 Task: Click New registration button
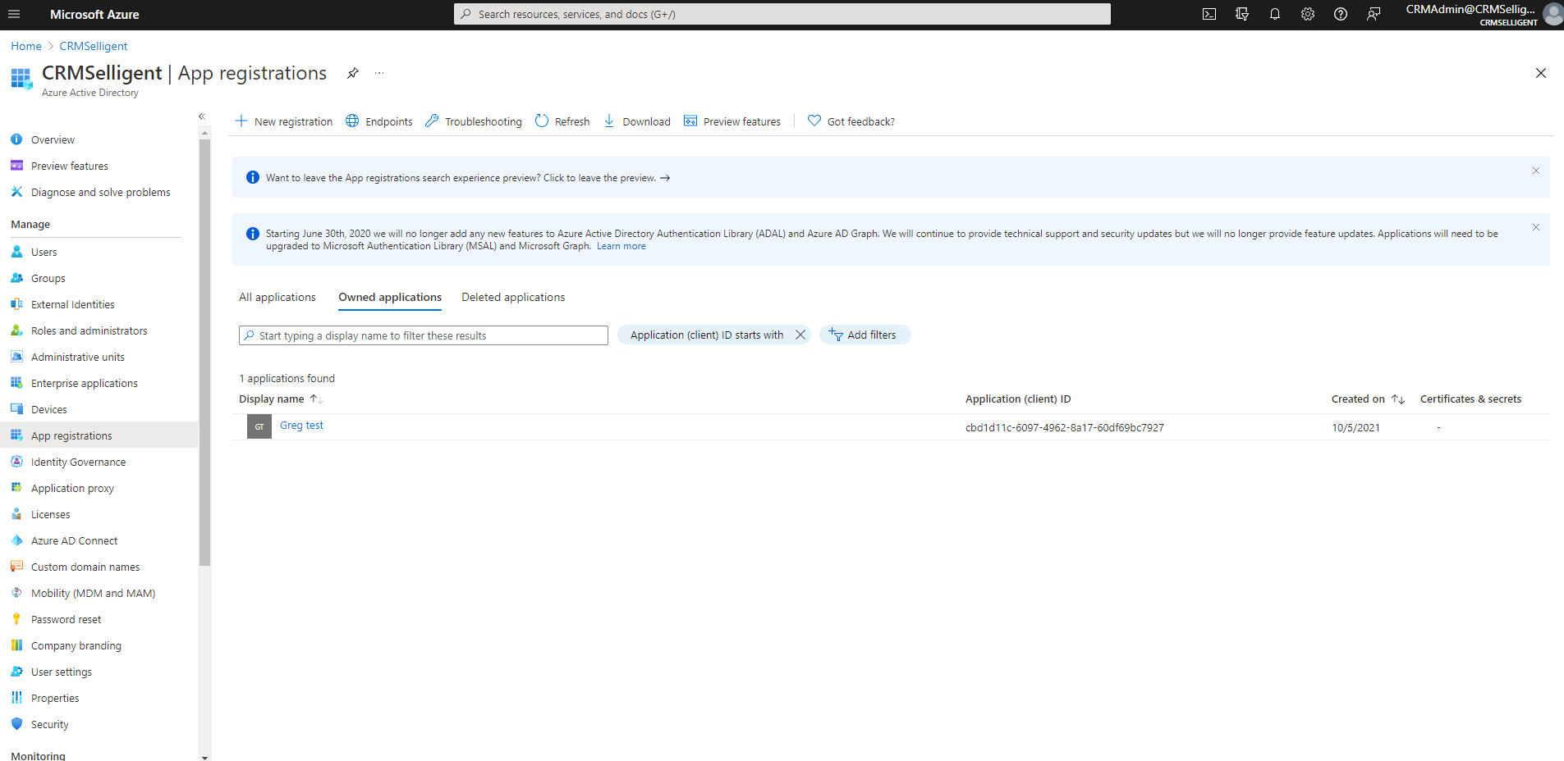284,121
